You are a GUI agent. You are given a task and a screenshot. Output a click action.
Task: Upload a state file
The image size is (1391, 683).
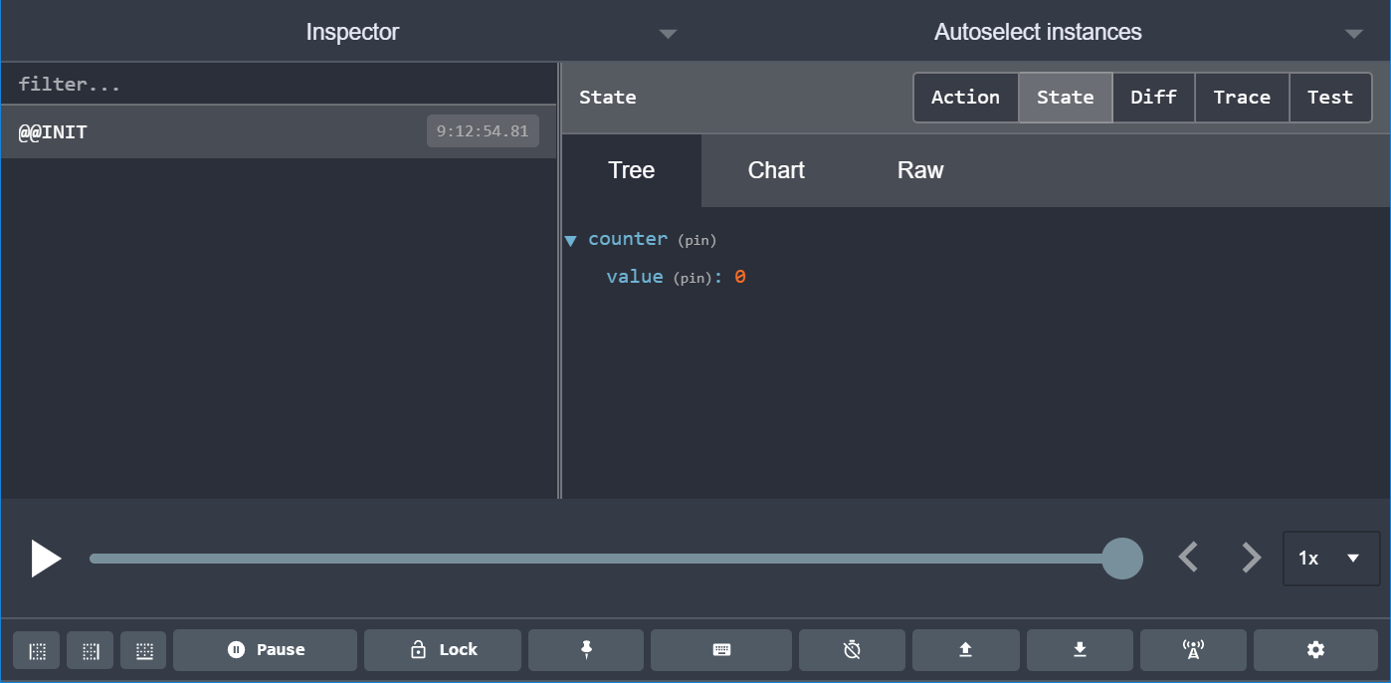(965, 650)
